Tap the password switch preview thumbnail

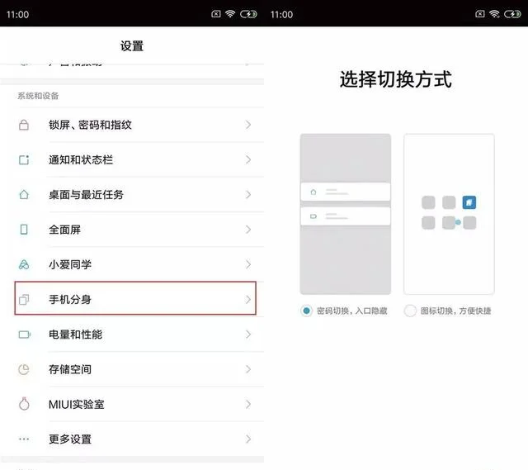[346, 214]
